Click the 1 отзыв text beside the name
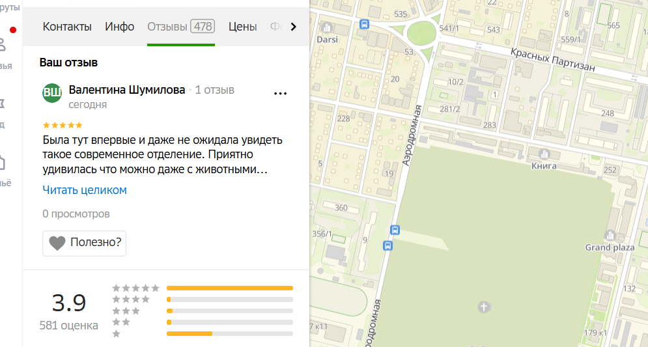The width and height of the screenshot is (648, 347). click(214, 90)
